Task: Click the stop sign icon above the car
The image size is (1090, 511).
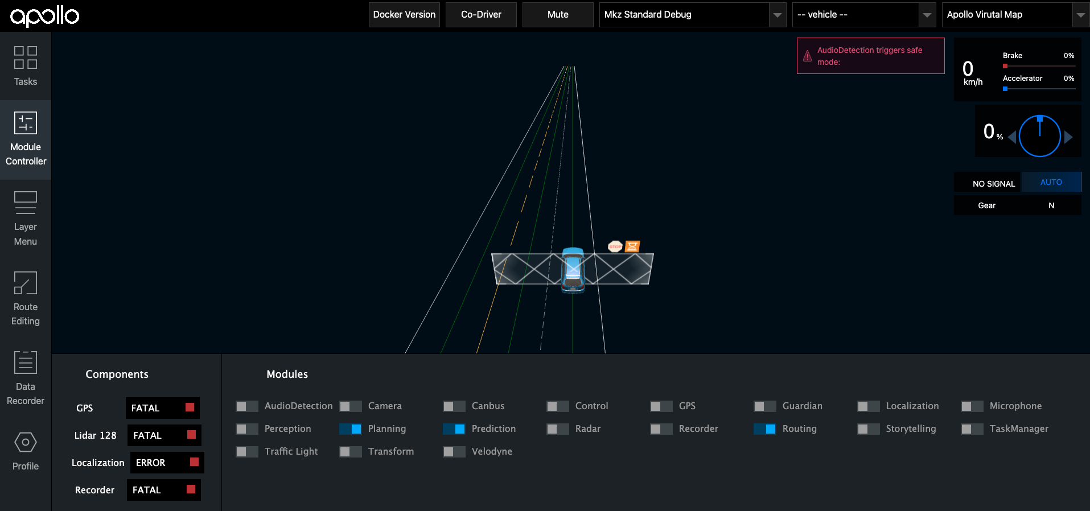Action: [615, 246]
